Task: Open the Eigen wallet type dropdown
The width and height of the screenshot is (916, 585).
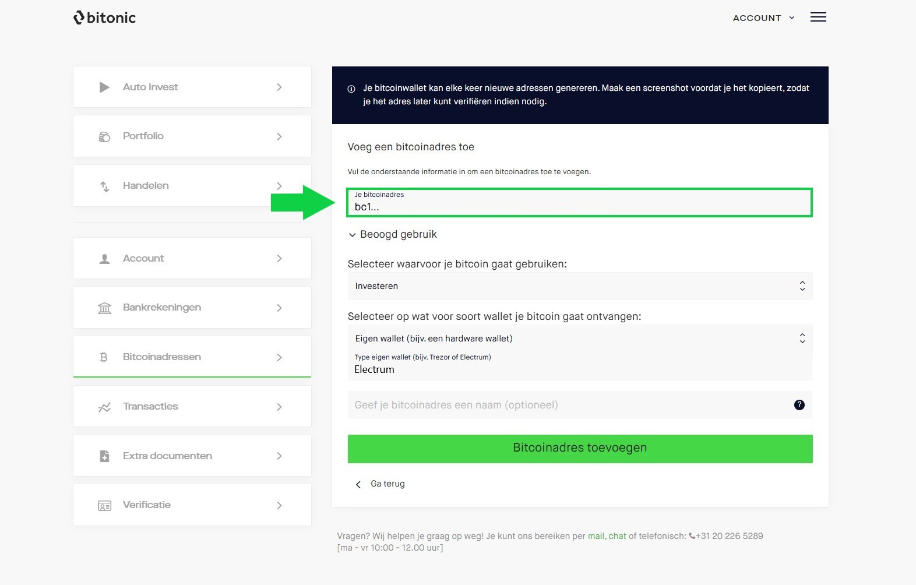Action: click(579, 339)
